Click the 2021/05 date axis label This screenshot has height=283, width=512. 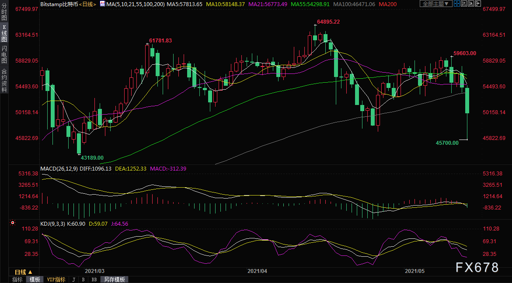[414, 271]
